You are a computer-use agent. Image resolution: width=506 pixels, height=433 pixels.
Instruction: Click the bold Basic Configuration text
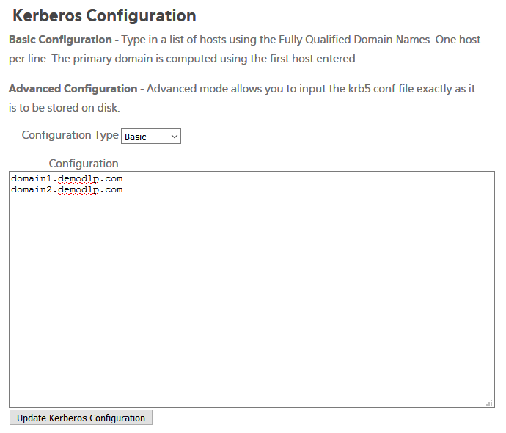pos(60,40)
